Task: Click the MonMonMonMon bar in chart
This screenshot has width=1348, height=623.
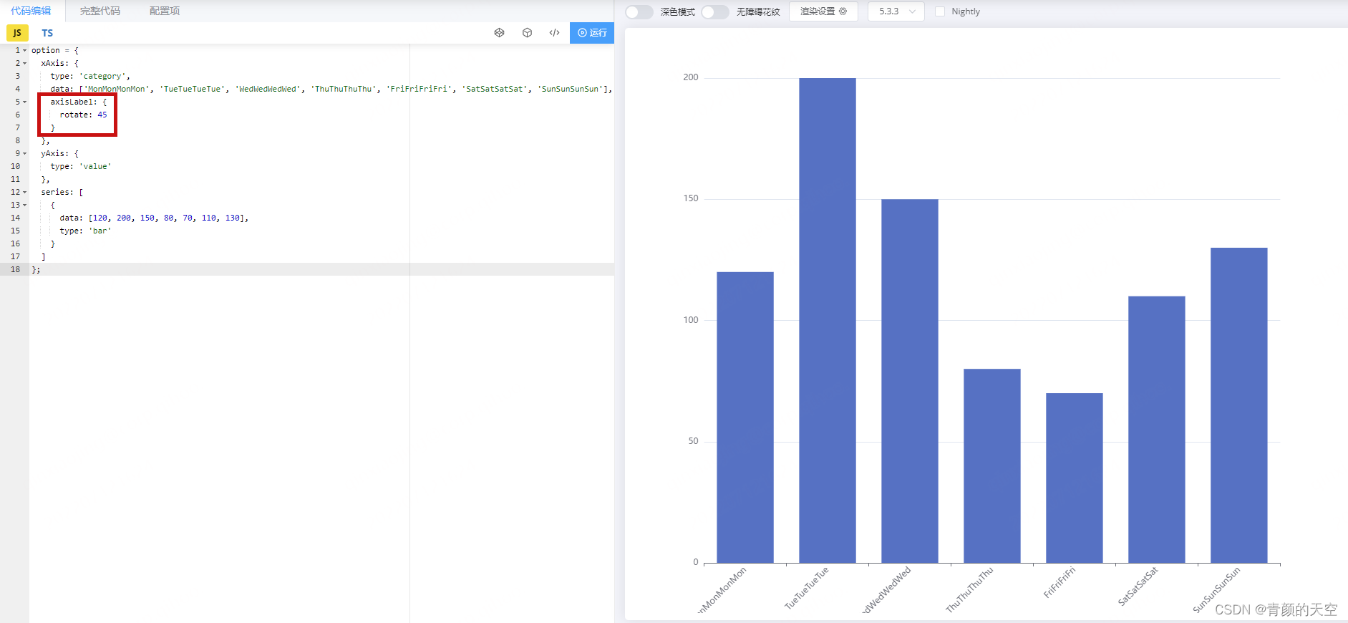Action: click(745, 417)
